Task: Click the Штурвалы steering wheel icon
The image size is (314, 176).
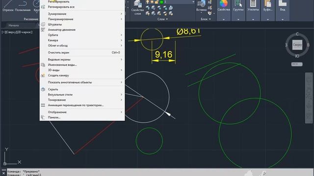Action: click(x=43, y=24)
